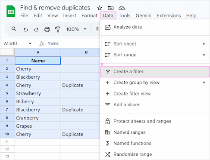
Task: Choose Analyze data from the menu
Action: pos(155,27)
